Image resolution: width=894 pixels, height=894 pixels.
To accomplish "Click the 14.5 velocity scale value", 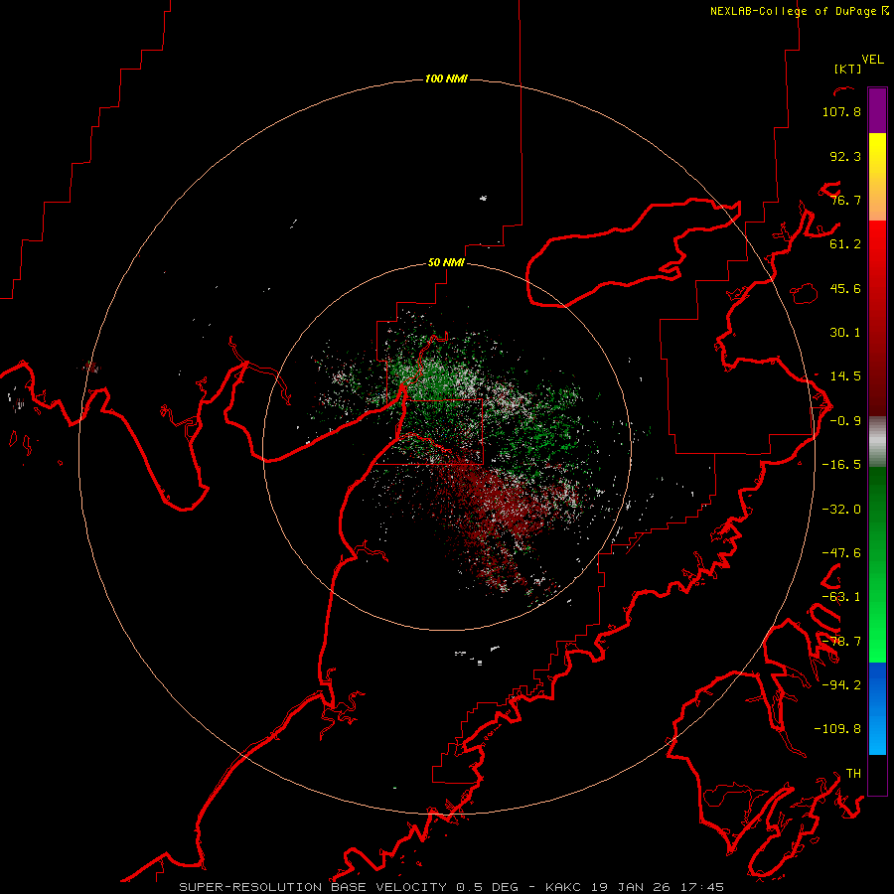I will tap(845, 376).
